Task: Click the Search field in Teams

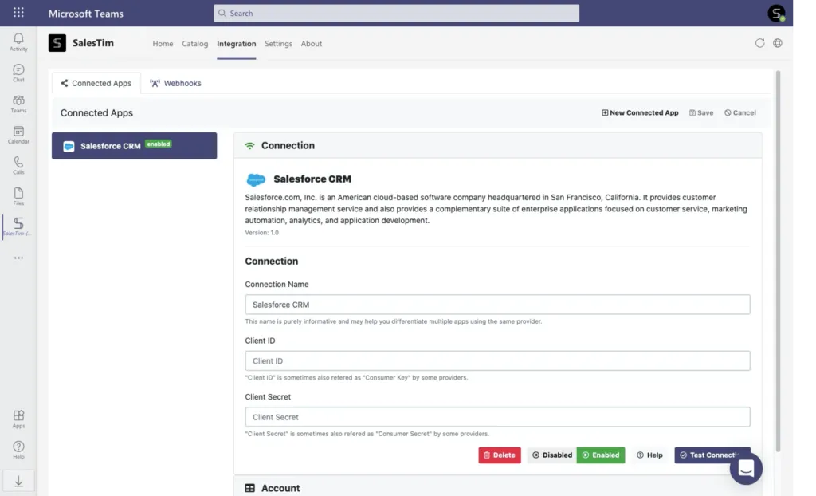Action: click(x=396, y=13)
